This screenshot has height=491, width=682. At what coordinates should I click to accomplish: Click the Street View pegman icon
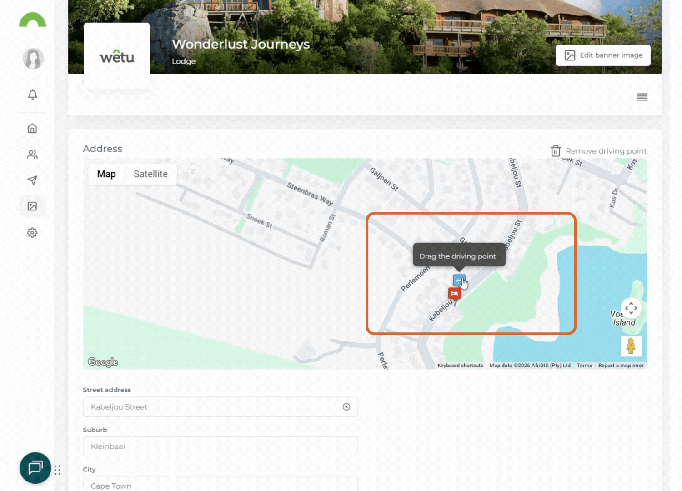click(631, 346)
